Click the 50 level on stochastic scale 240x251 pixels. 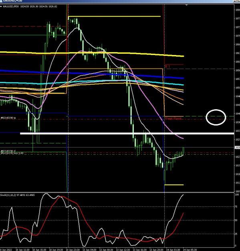(236, 220)
